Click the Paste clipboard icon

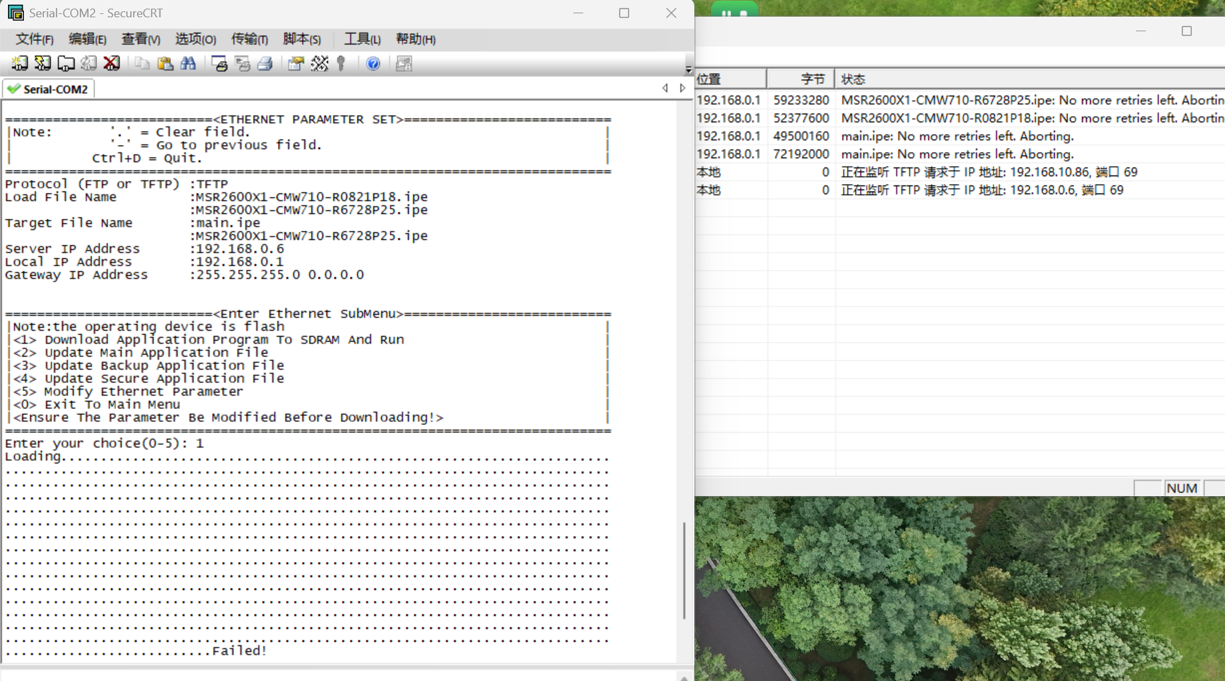(x=165, y=64)
